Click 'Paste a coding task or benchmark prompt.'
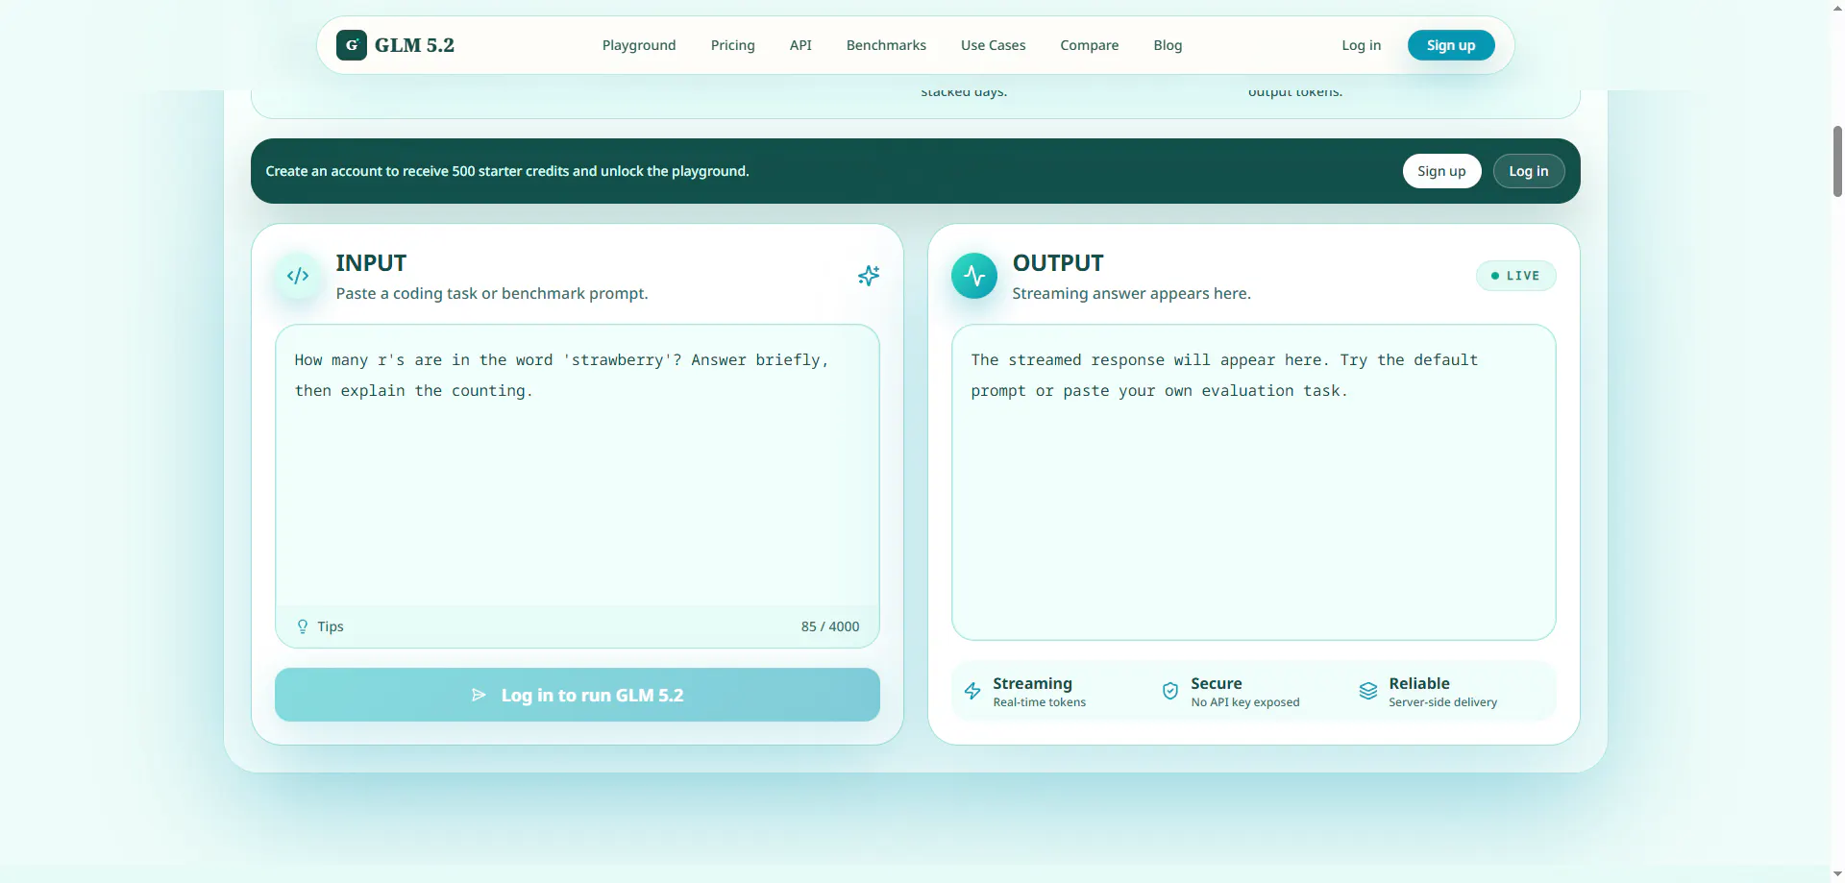The width and height of the screenshot is (1845, 883). [x=492, y=293]
